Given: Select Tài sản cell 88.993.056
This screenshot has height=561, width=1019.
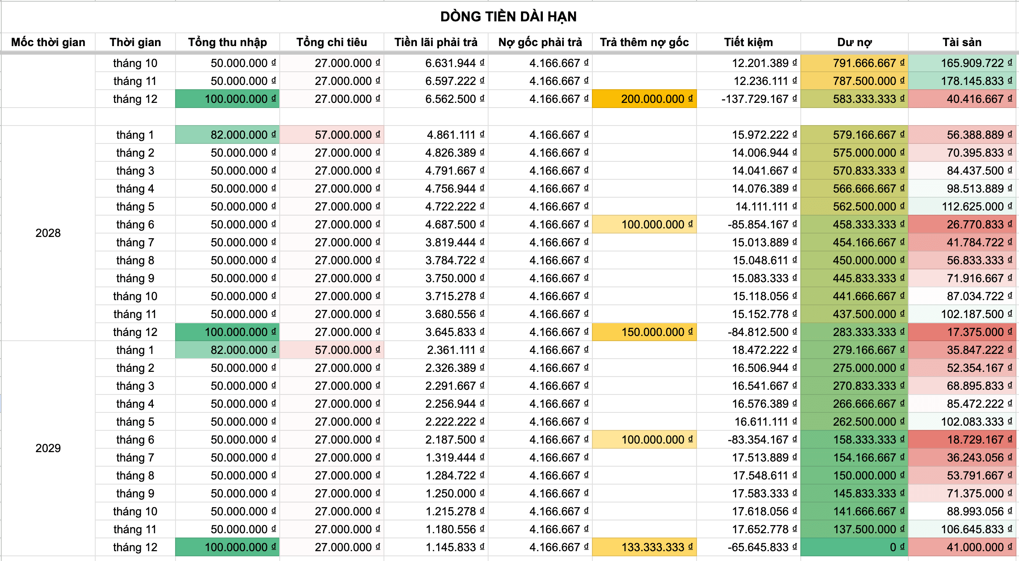Looking at the screenshot, I should [962, 511].
